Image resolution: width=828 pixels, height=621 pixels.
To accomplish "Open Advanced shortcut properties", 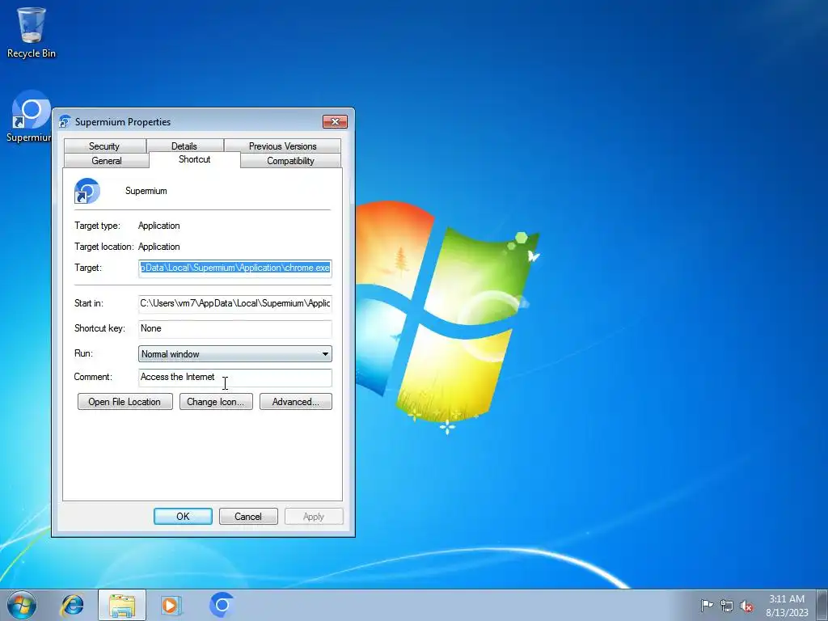I will pyautogui.click(x=296, y=401).
